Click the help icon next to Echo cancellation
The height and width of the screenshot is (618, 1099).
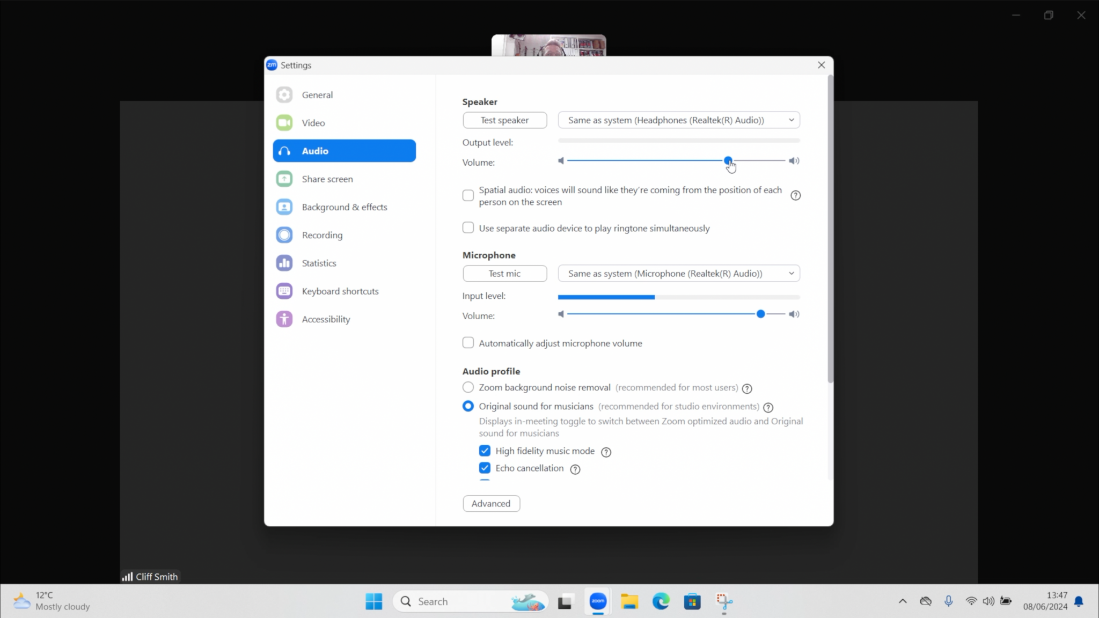coord(575,469)
